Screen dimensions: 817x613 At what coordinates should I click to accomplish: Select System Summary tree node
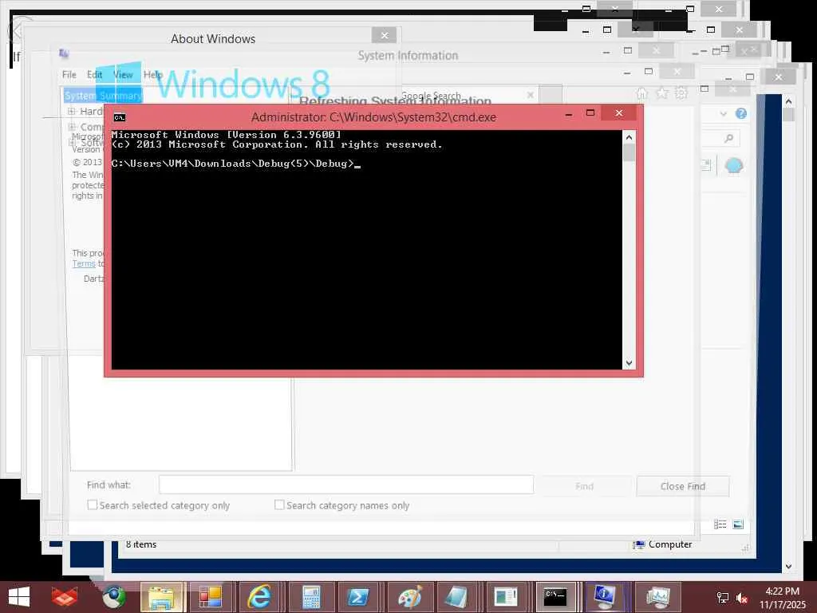[103, 96]
